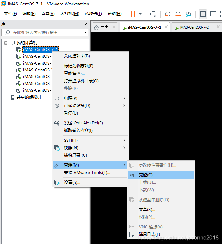Screen dimensions: 222x244
Task: Click the note icon beside 消息日志(L)
Action: [x=132, y=234]
